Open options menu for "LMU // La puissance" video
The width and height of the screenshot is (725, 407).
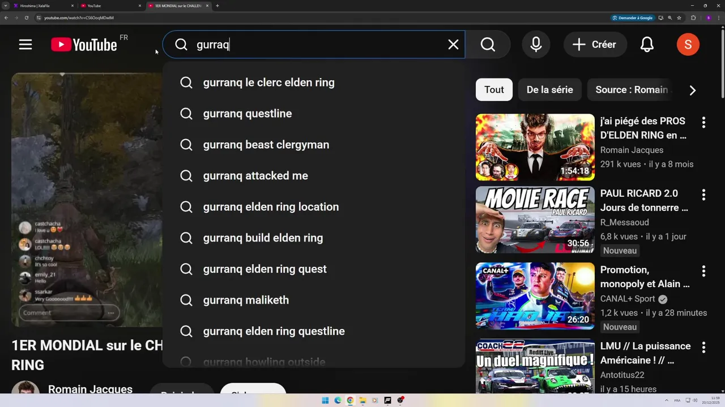[703, 347]
